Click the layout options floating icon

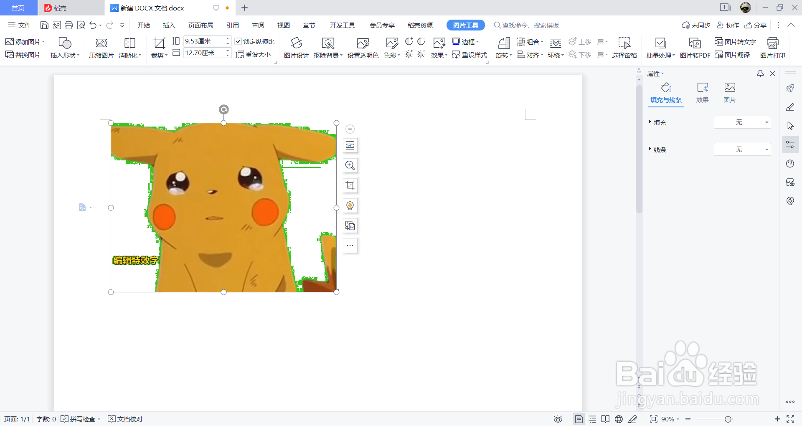coord(350,145)
